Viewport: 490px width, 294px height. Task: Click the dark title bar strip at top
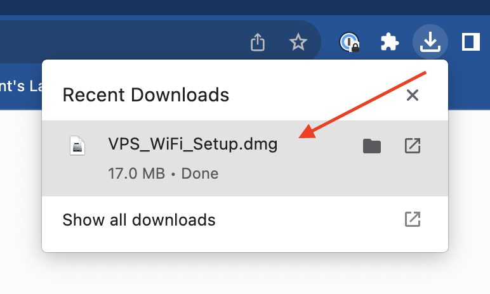[x=245, y=8]
